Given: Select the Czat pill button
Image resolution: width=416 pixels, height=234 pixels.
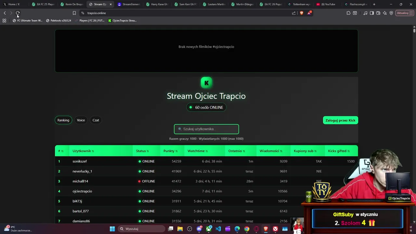Looking at the screenshot, I should [x=96, y=120].
